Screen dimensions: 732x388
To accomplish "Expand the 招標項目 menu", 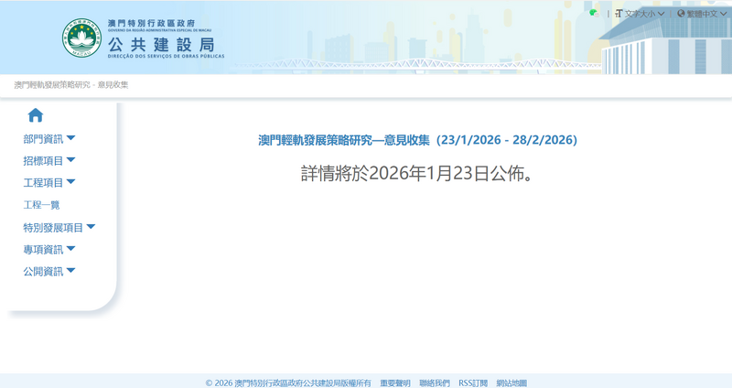I will 49,161.
